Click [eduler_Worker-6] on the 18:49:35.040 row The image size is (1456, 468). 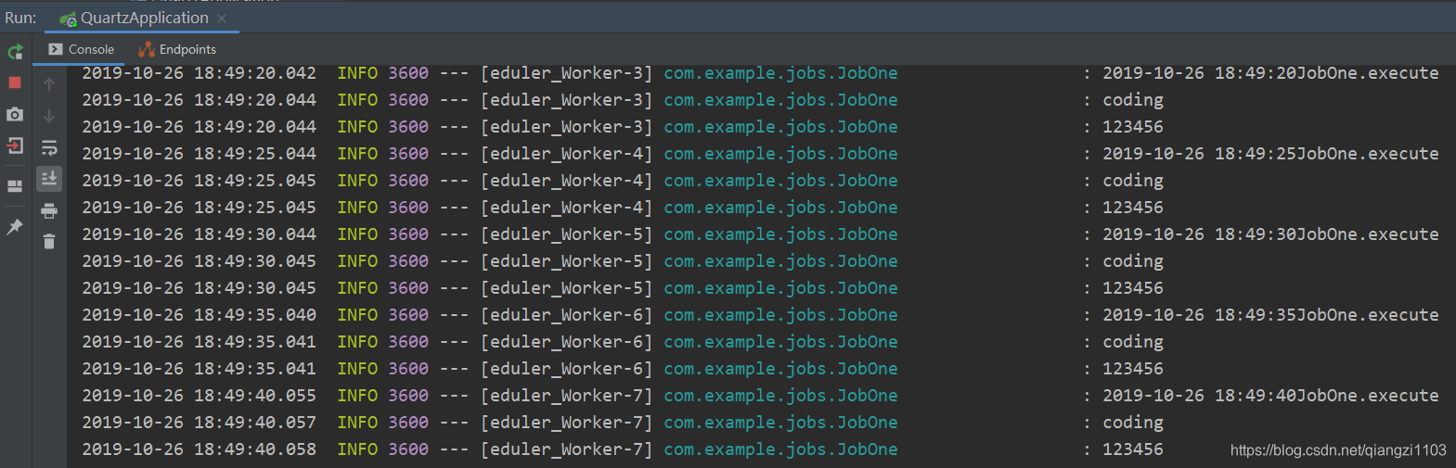pos(566,314)
